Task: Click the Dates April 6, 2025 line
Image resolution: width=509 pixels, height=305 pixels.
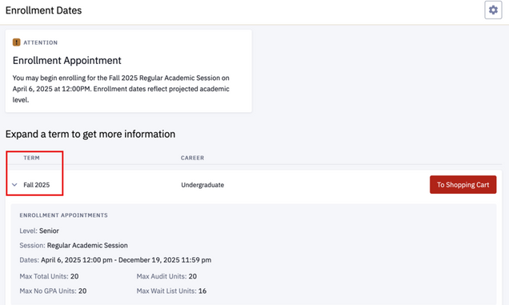Action: (115, 260)
